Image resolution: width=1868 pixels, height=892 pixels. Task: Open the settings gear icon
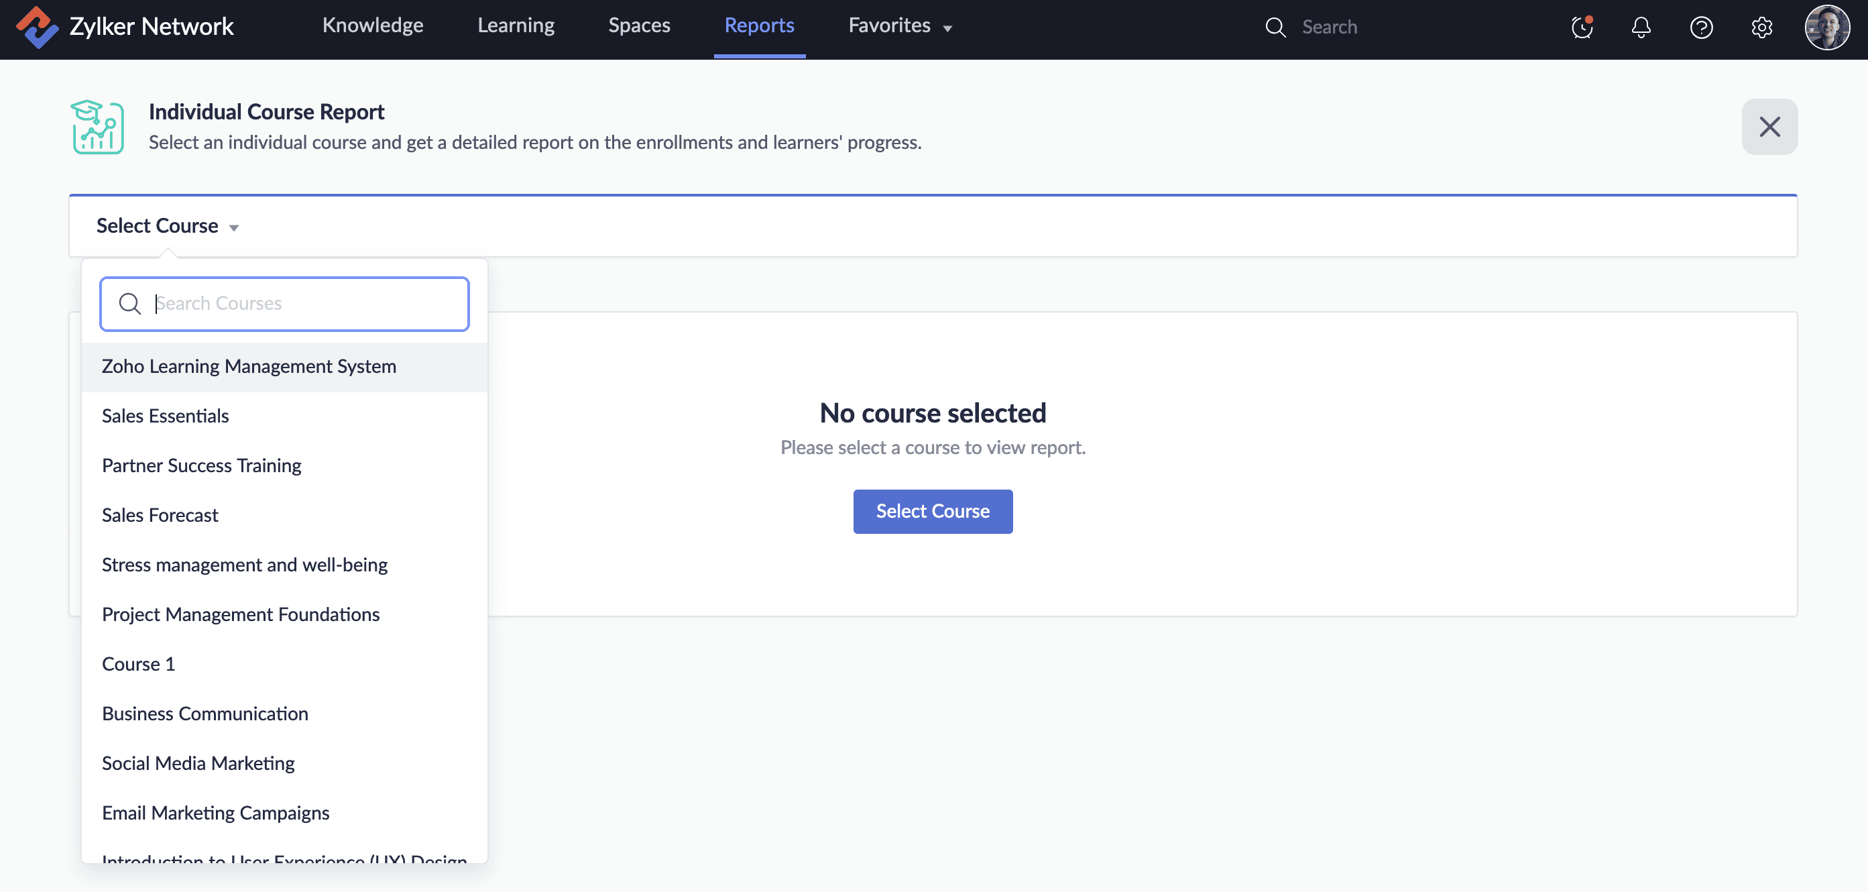(1761, 27)
